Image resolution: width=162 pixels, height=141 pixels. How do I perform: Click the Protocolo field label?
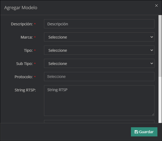tap(23, 77)
